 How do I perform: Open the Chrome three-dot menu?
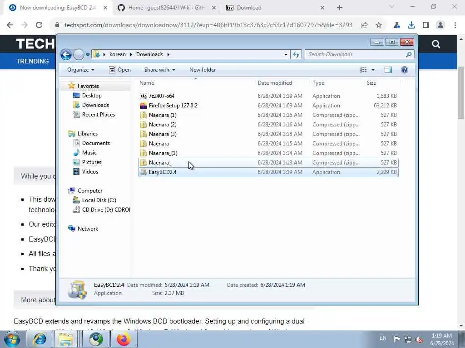click(455, 25)
